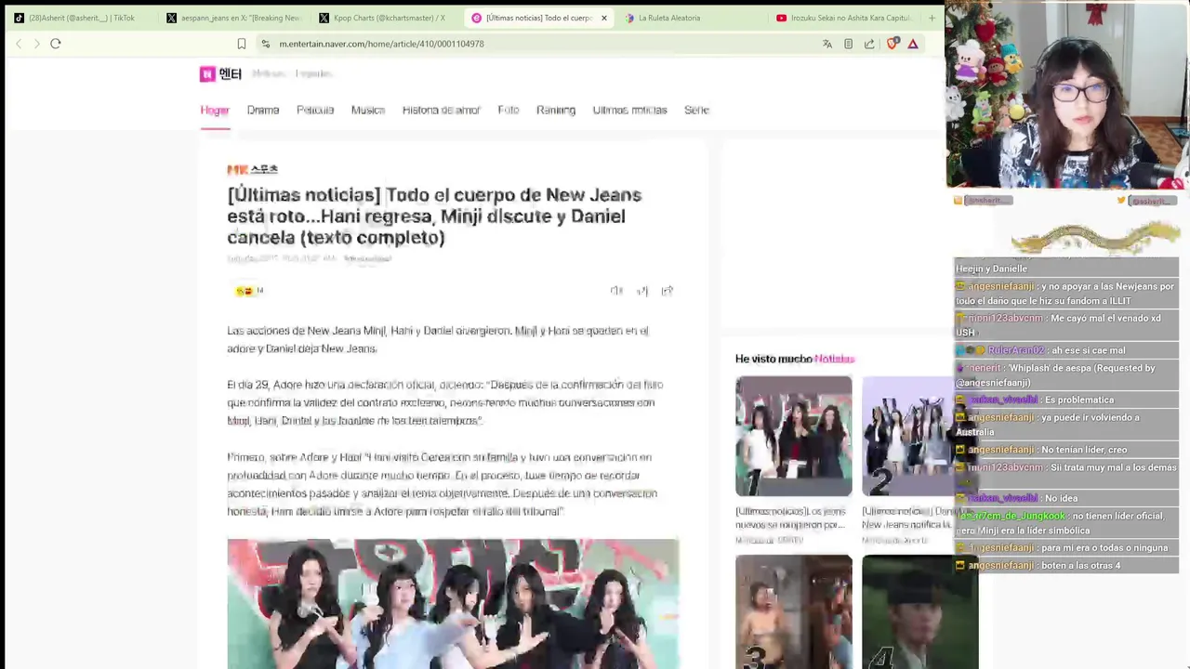Click the group photo in the article

pyautogui.click(x=453, y=604)
